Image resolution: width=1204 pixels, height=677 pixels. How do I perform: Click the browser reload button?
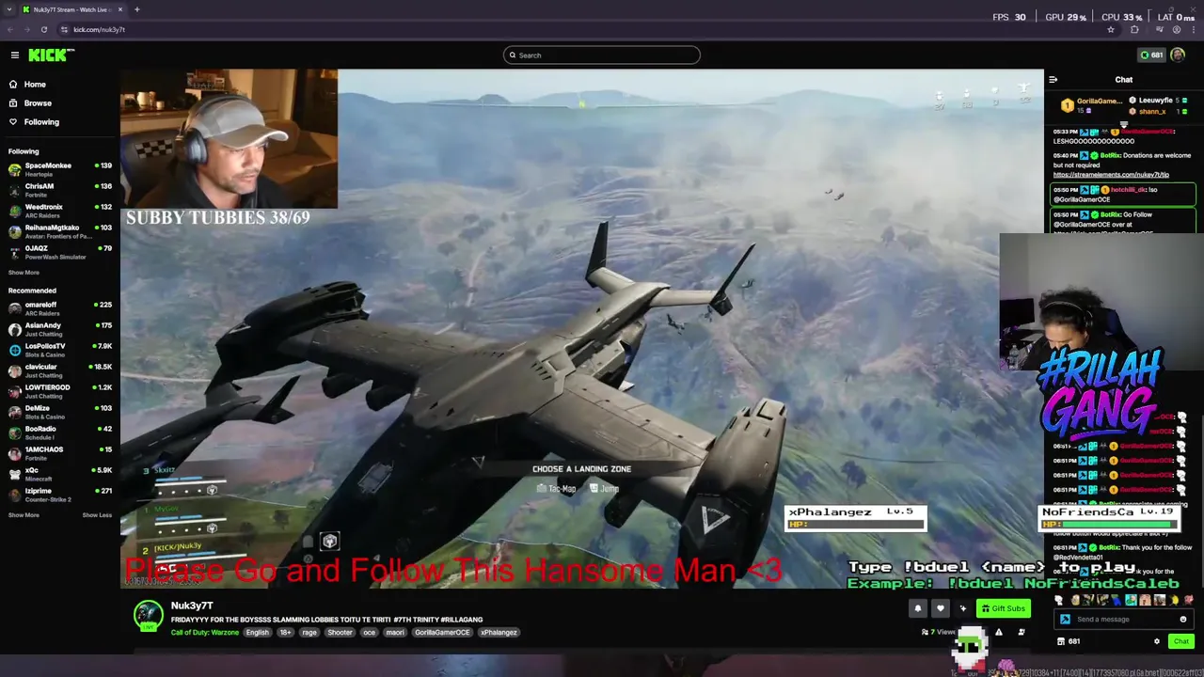coord(43,29)
